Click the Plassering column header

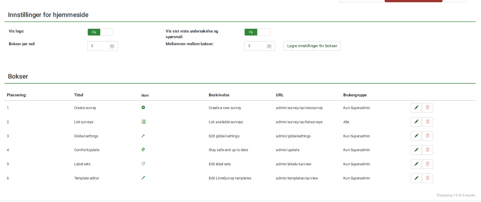(17, 95)
